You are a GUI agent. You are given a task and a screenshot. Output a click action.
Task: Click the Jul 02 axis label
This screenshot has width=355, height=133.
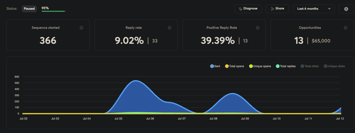pos(24,118)
